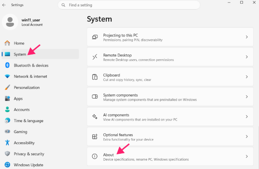Click the System page heading
259x169 pixels.
(x=99, y=19)
